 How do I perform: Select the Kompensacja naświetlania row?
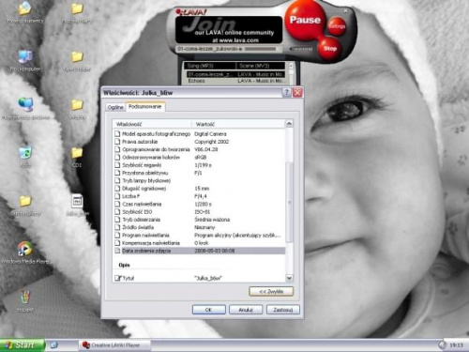tap(199, 243)
